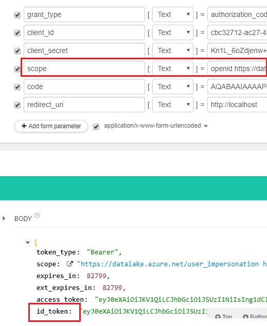Screen dimensions: 267x326
Task: Select the token_type "Bearer" value
Action: 102,252
